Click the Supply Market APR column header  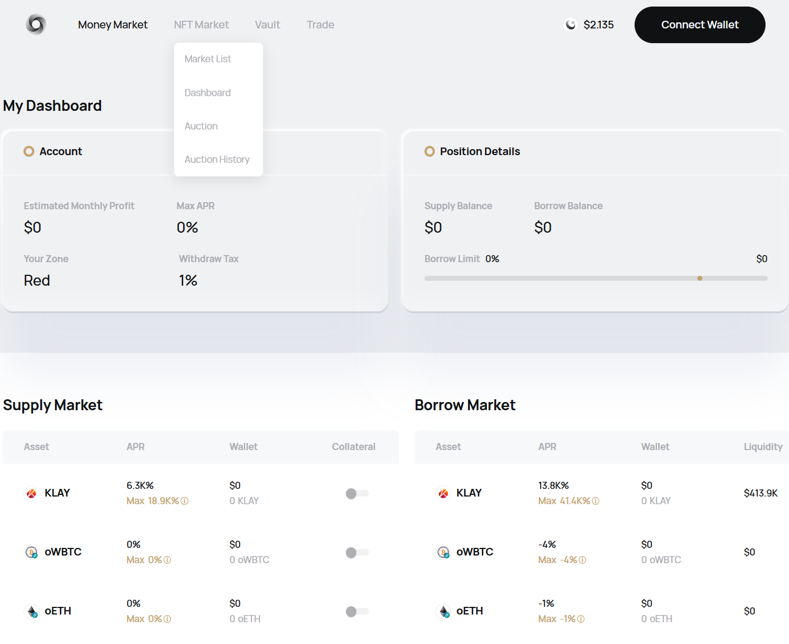tap(135, 447)
